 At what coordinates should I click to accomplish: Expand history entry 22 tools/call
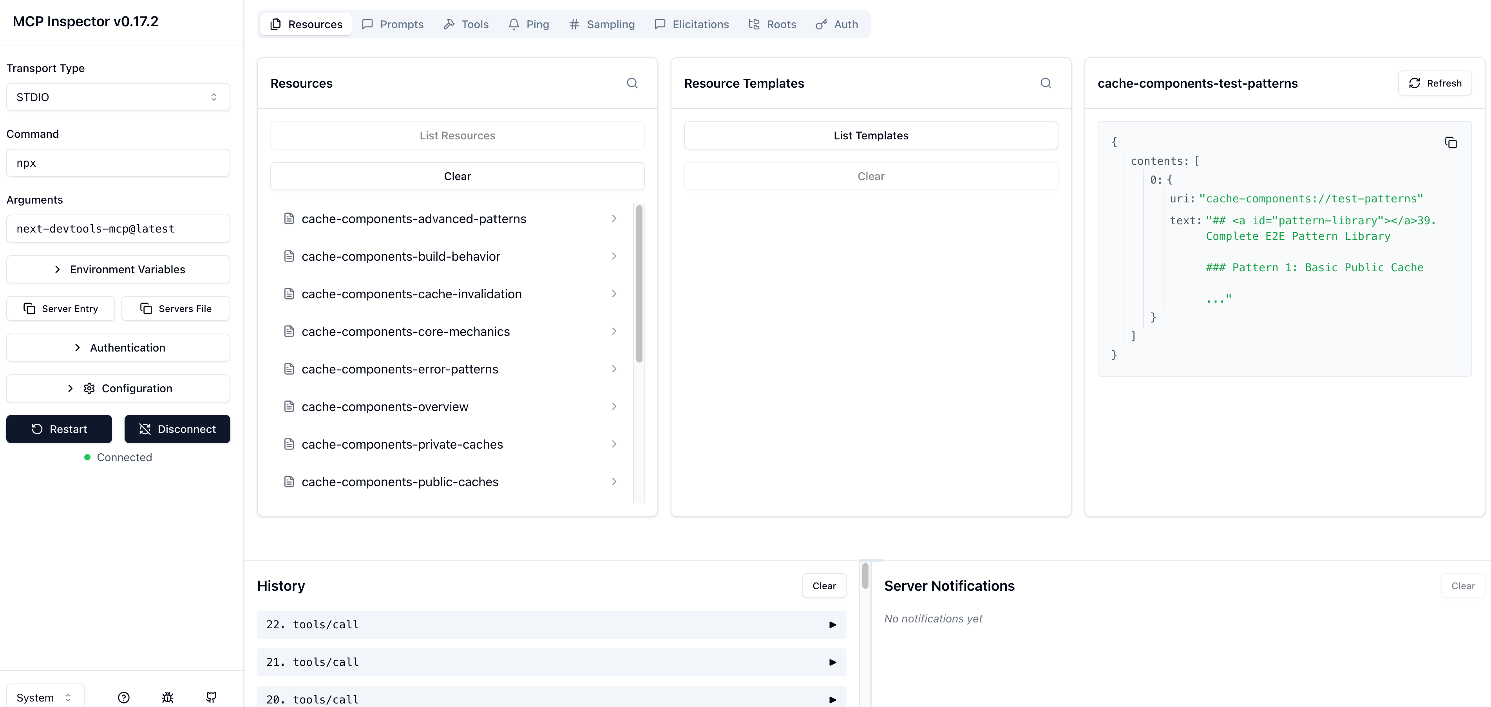coord(551,625)
